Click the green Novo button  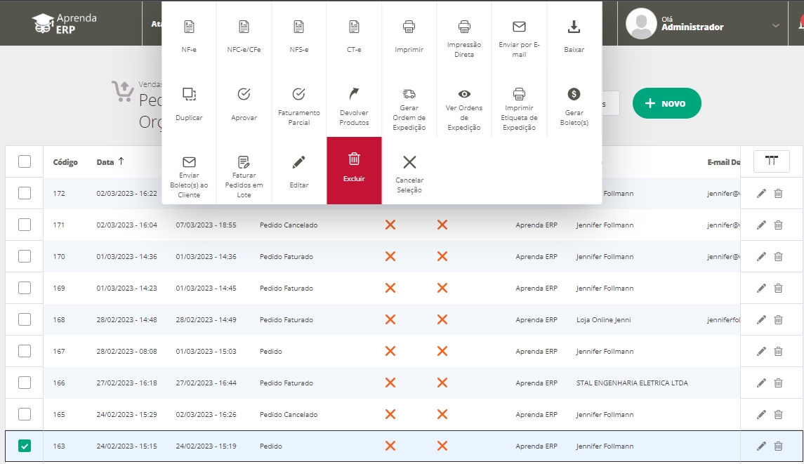point(666,103)
